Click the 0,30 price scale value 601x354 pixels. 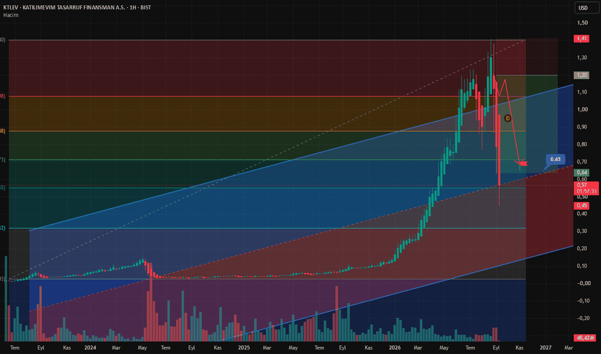582,231
